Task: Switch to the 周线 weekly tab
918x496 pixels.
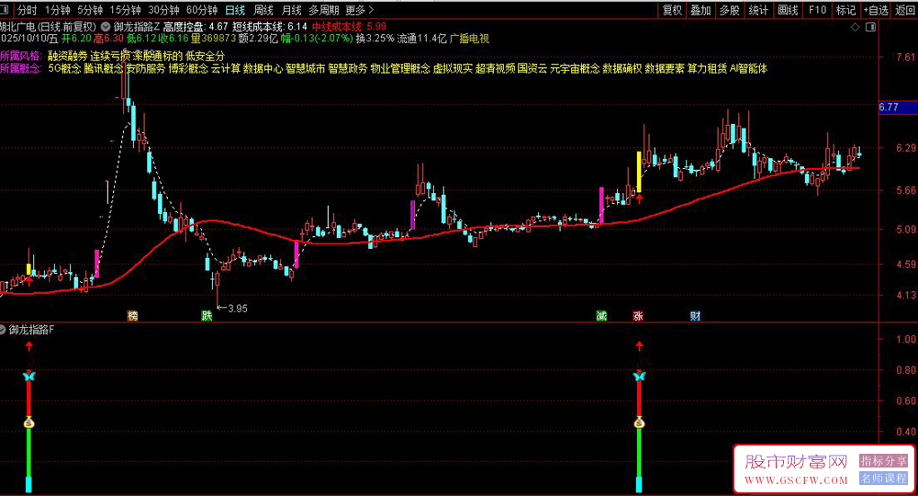Action: pos(263,10)
